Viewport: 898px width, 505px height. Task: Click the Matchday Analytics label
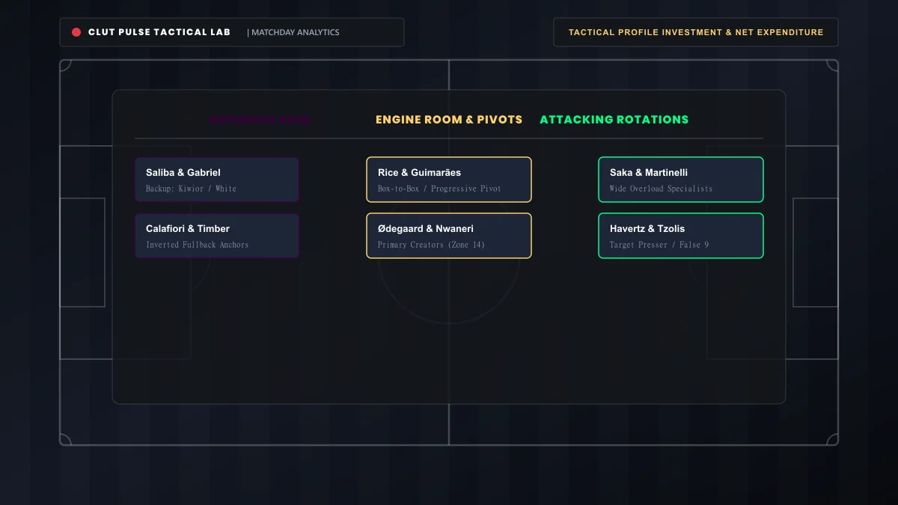[x=296, y=32]
